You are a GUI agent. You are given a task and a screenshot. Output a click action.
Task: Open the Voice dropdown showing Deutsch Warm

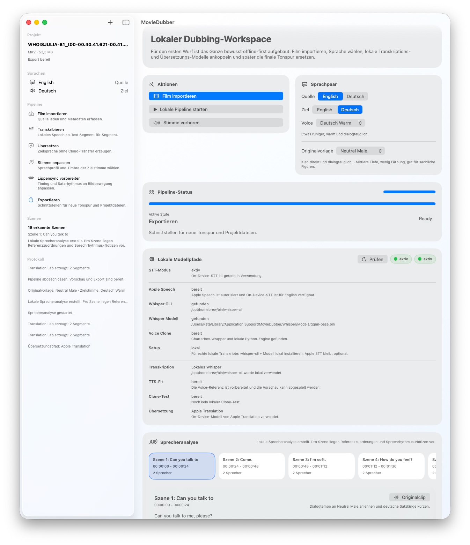[340, 123]
